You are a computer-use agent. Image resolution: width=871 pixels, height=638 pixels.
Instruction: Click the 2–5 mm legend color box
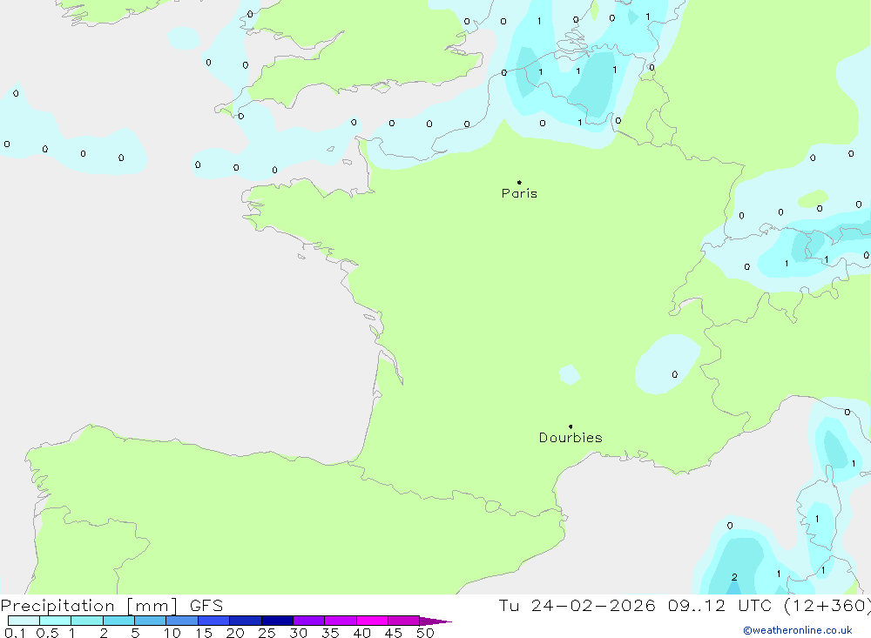(118, 621)
